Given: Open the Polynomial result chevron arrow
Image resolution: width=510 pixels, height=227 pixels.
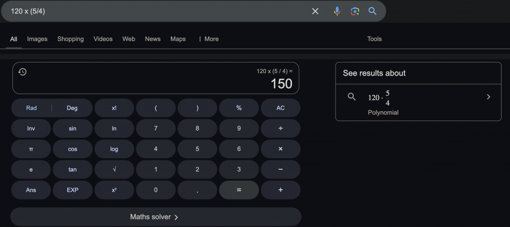Looking at the screenshot, I should tap(488, 97).
